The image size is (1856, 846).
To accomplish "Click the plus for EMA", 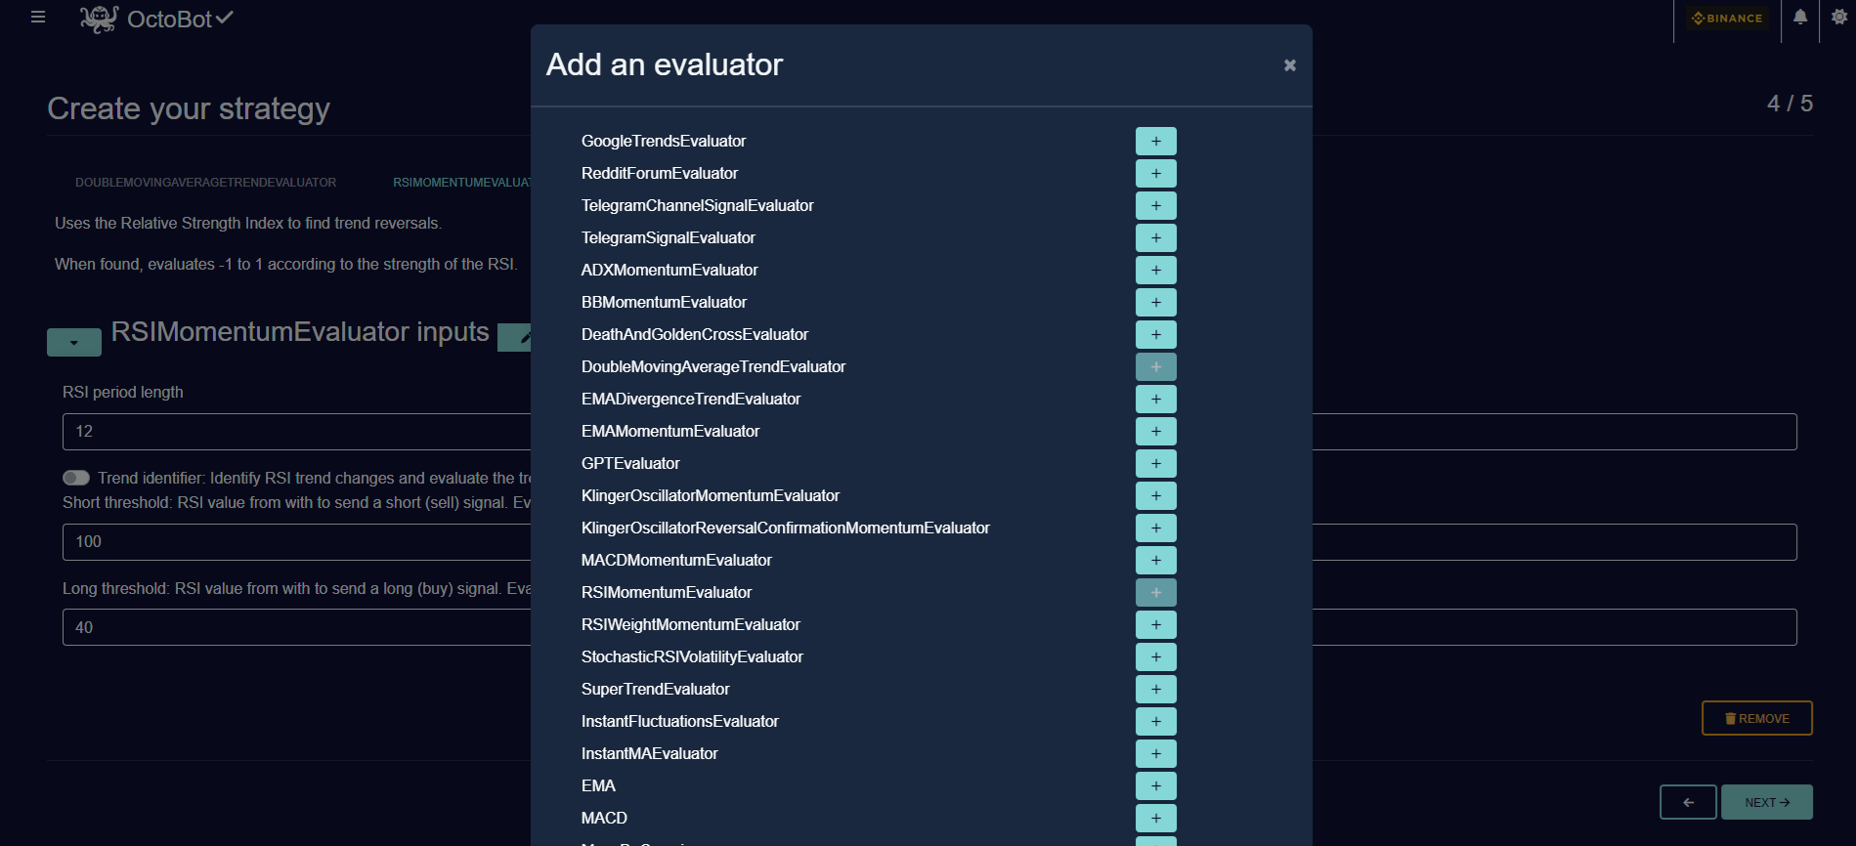I will [1155, 785].
